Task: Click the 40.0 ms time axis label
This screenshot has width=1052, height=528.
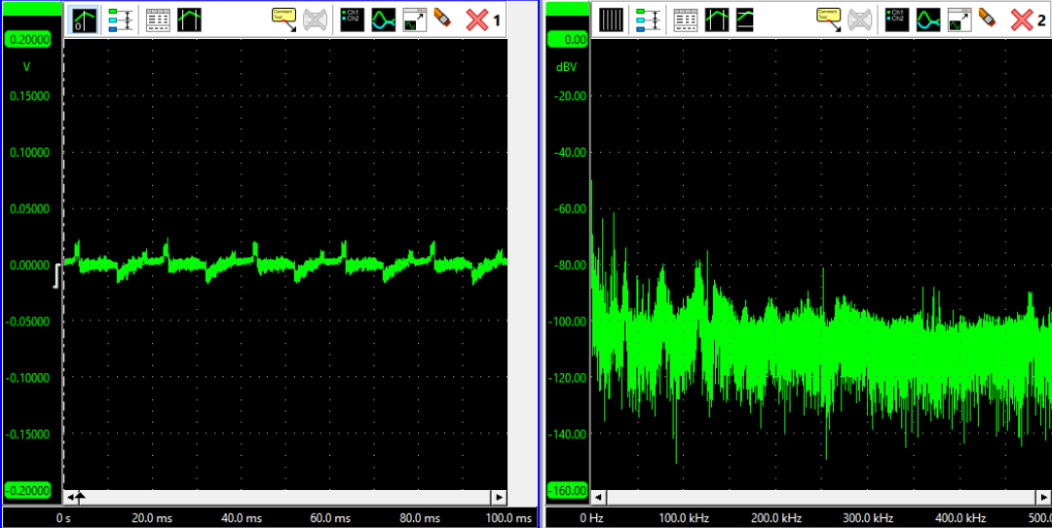Action: click(x=241, y=518)
